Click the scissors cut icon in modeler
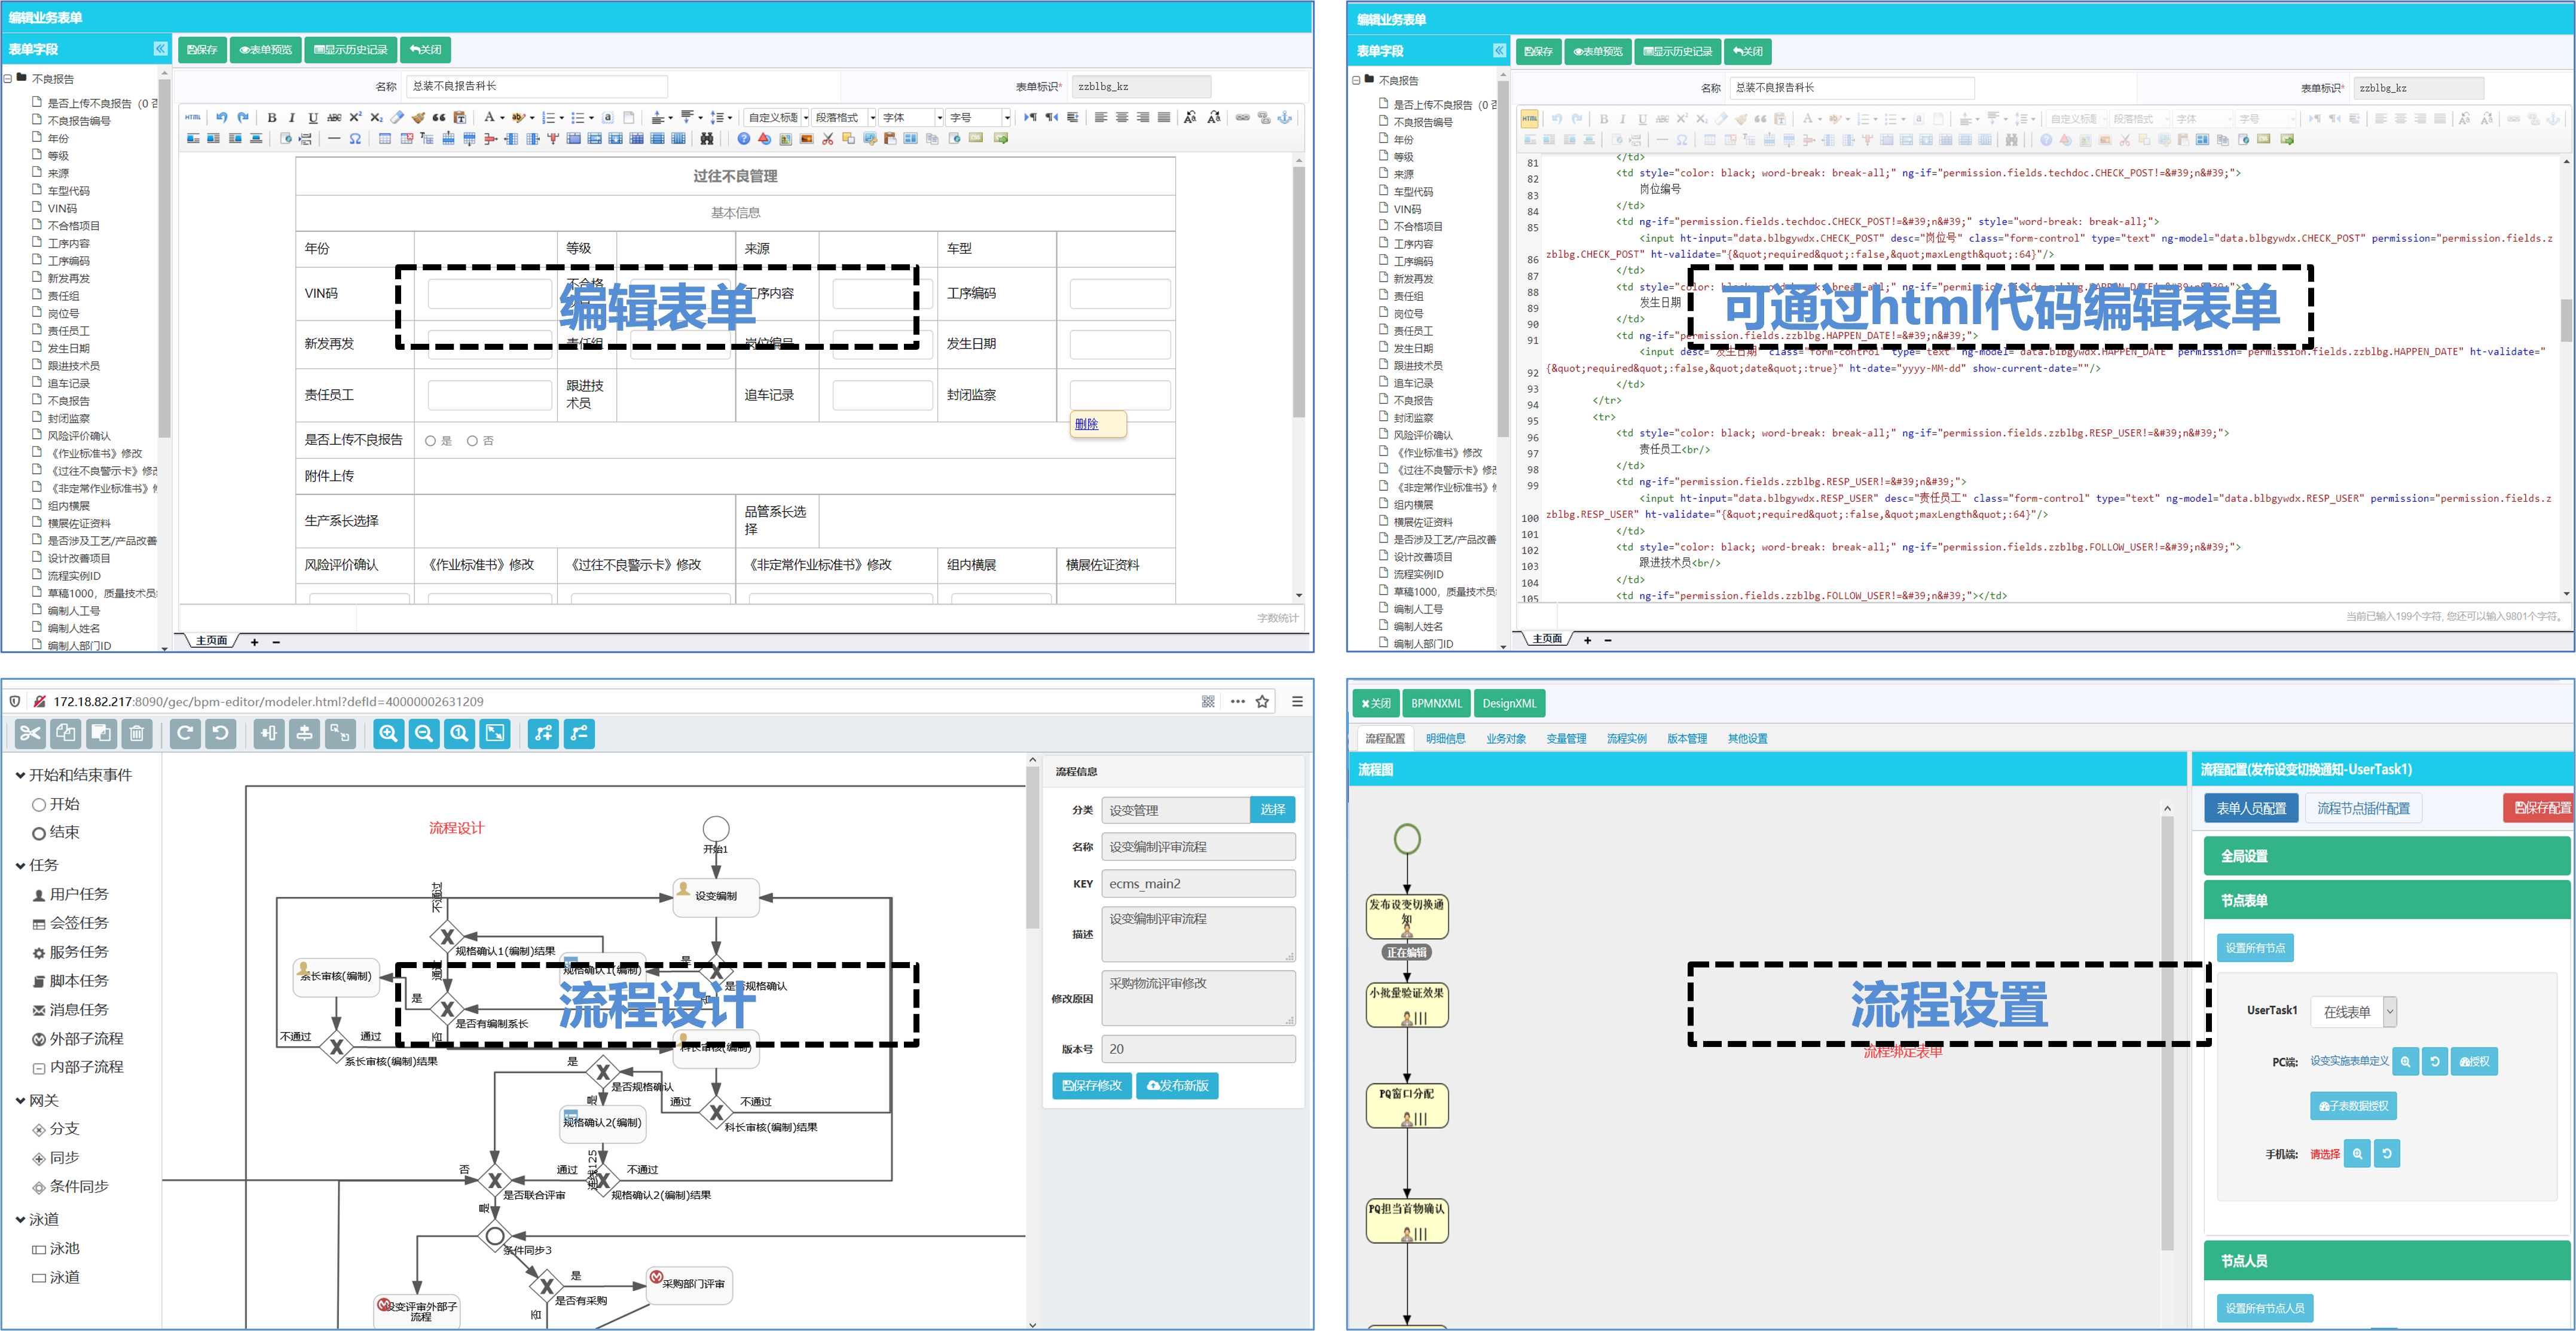 tap(31, 734)
